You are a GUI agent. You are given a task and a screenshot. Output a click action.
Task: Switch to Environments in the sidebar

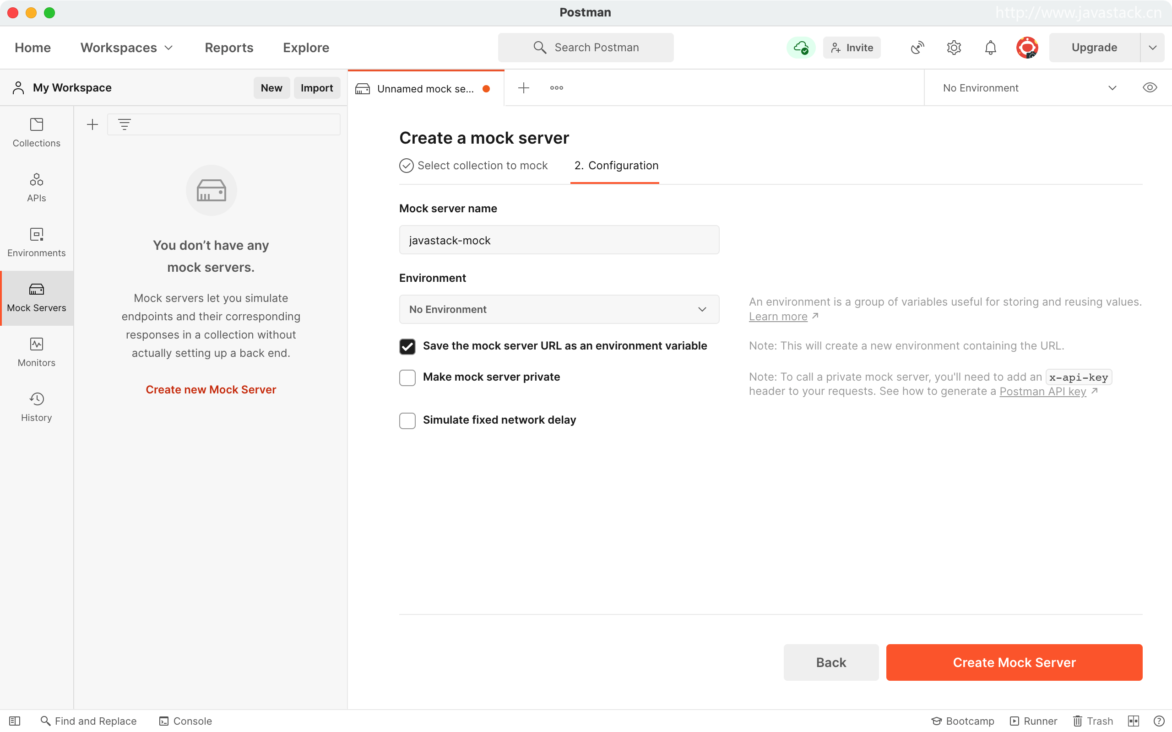tap(36, 242)
